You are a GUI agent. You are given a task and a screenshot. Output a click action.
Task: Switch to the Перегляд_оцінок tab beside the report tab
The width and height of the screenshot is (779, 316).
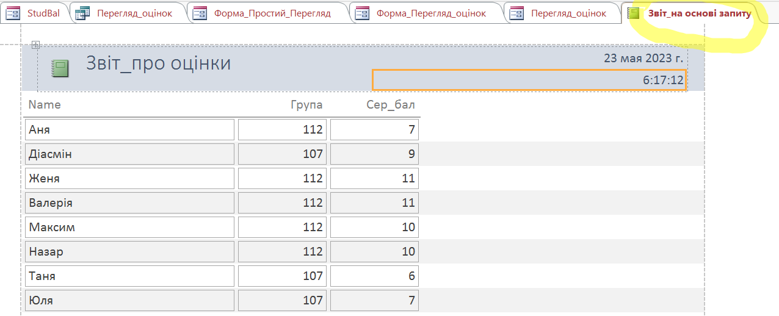(x=568, y=13)
